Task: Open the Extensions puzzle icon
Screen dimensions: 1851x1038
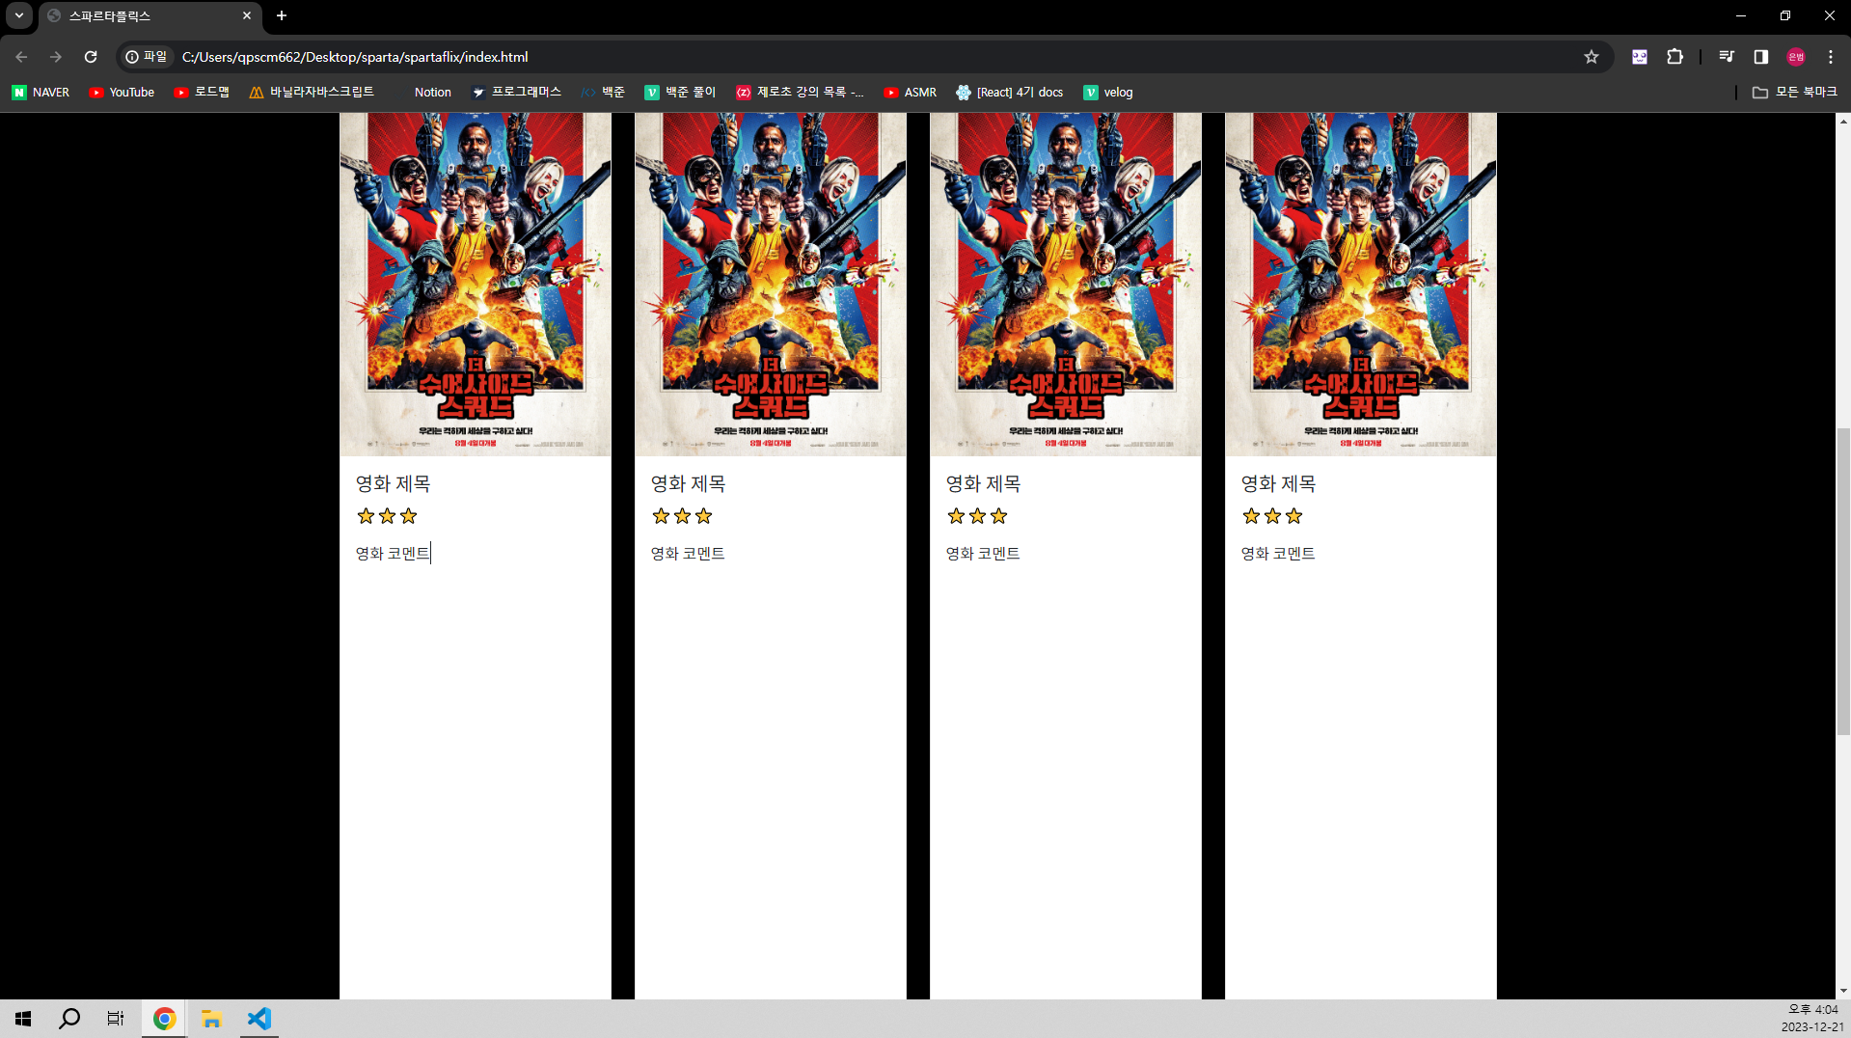Action: 1675,57
